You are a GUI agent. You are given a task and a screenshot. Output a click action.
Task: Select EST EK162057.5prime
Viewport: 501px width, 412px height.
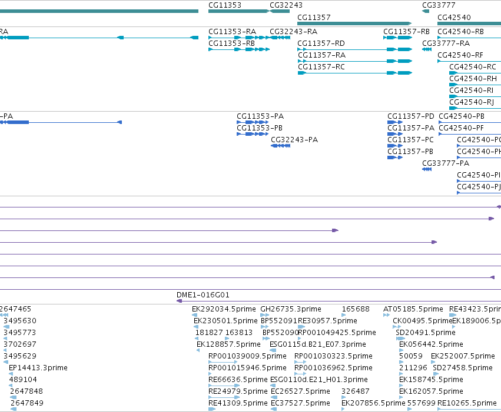[401, 397]
